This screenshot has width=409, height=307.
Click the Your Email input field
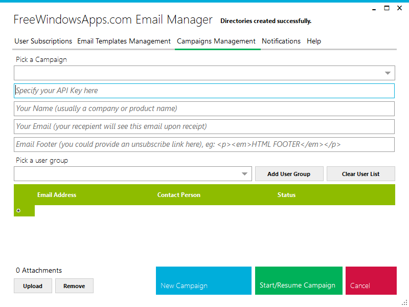click(204, 126)
